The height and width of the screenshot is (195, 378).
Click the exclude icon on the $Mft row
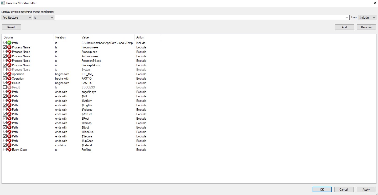(x=9, y=96)
